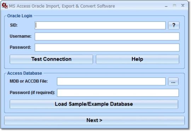Click the Access Database group heading
This screenshot has width=191, height=131.
tap(25, 73)
